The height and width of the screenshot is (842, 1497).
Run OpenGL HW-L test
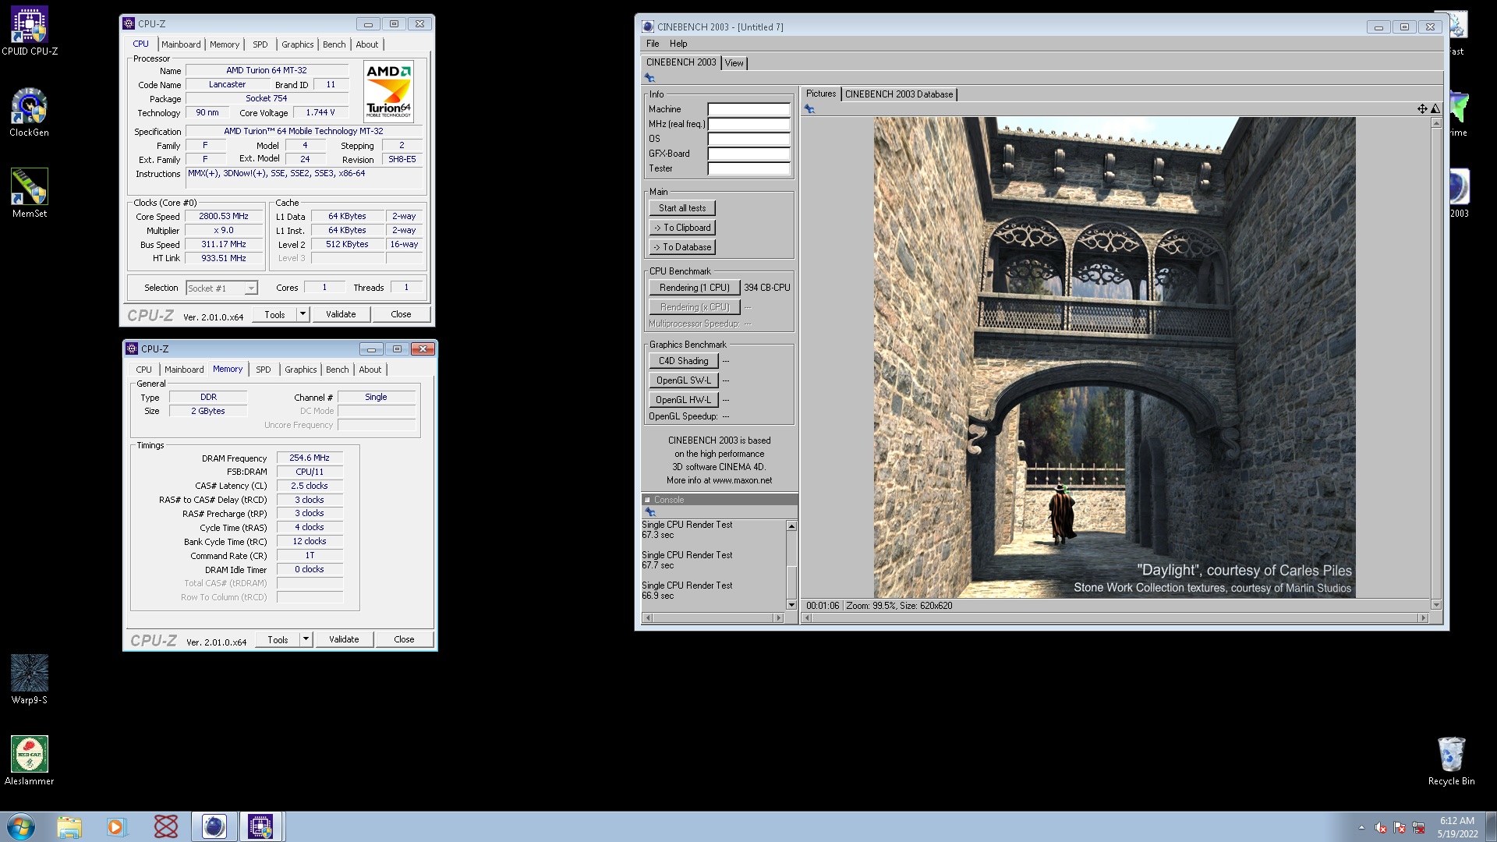tap(684, 400)
